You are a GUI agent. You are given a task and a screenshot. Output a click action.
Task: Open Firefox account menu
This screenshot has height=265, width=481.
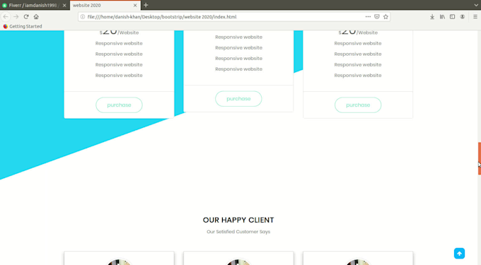point(463,16)
